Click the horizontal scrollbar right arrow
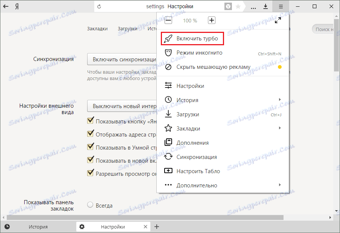Viewport: 340px width, 233px height. click(330, 217)
